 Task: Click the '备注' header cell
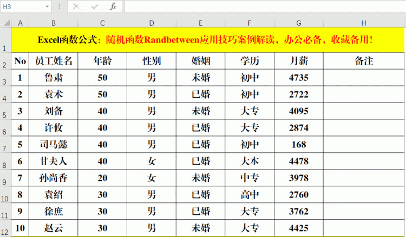[x=364, y=61]
